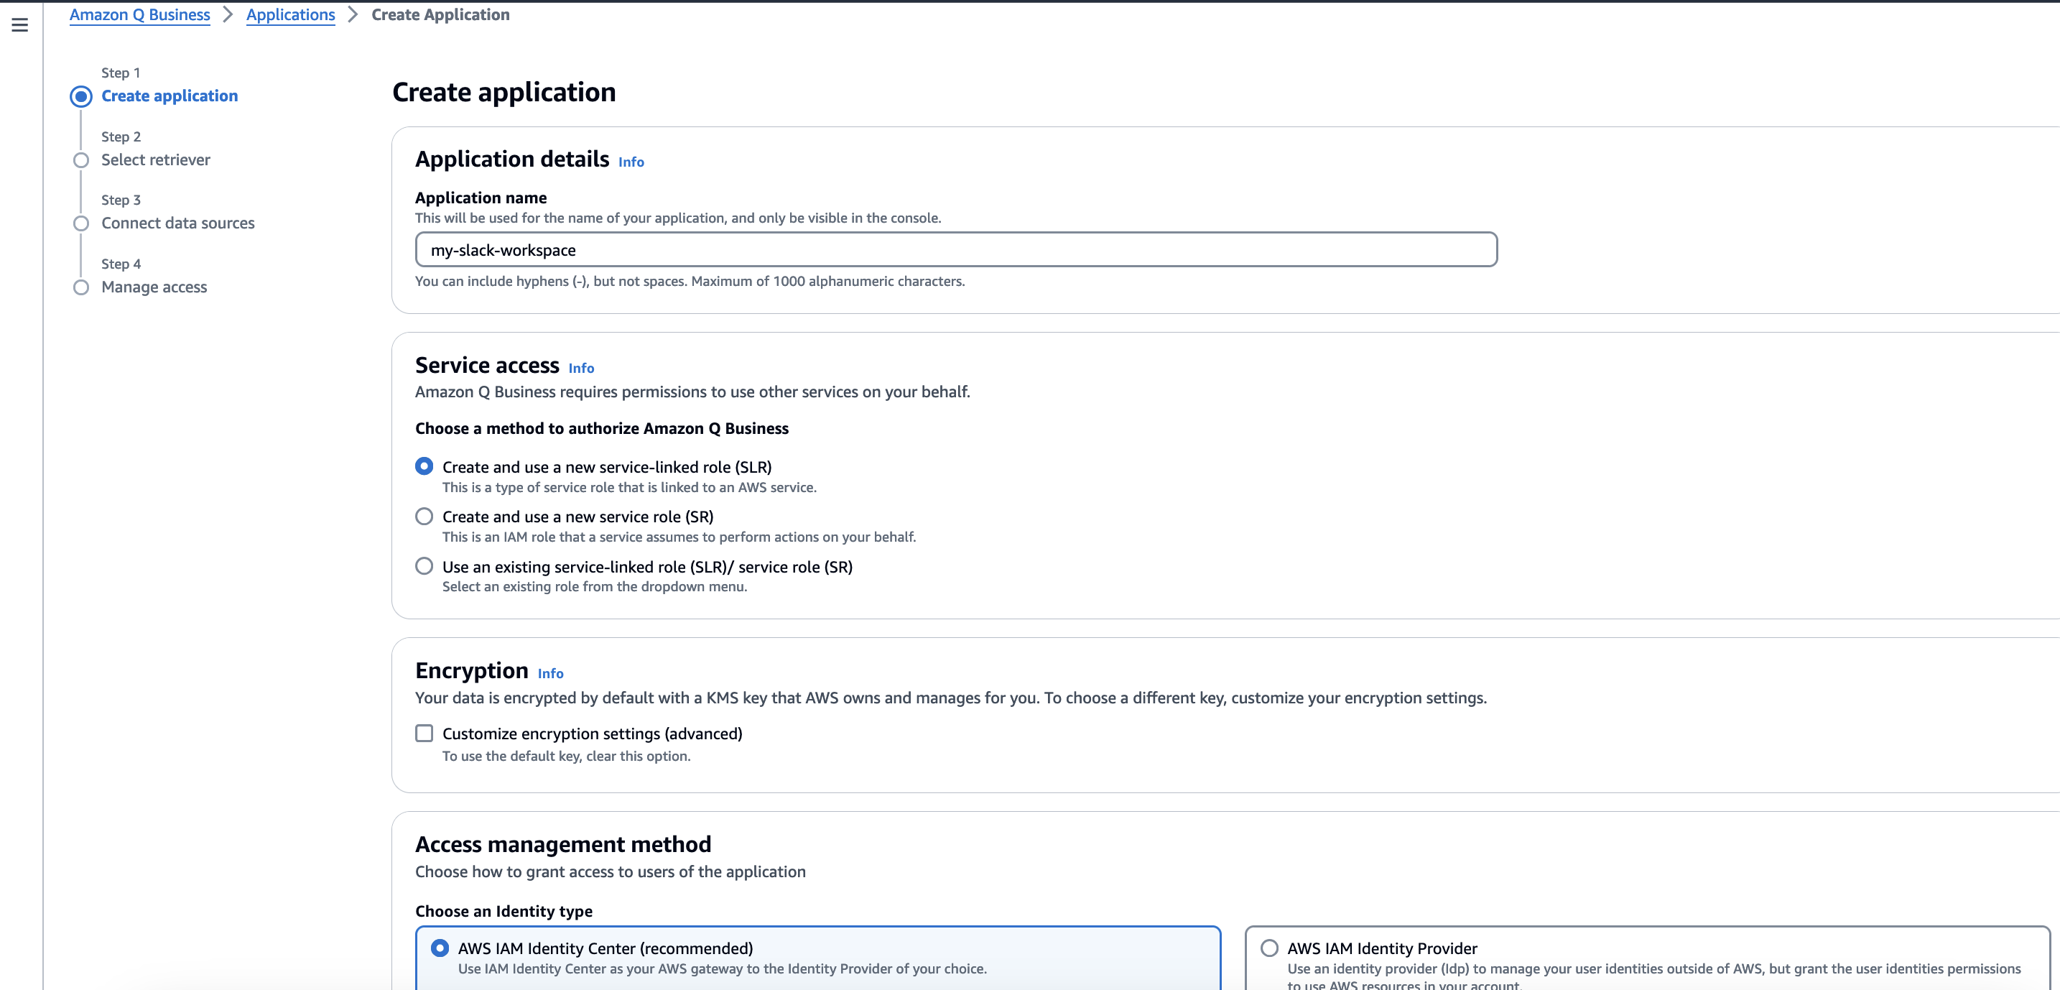Screen dimensions: 2060x990
Task: Click Manage access step label
Action: [154, 287]
